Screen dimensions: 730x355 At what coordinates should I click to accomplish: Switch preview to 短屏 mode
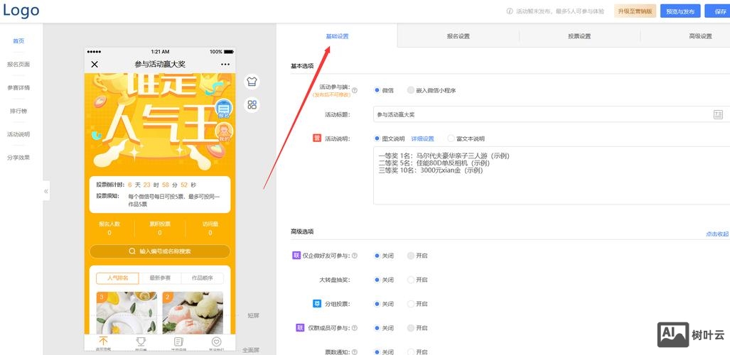(x=253, y=315)
